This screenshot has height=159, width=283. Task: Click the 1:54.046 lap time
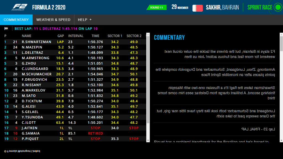95,74
